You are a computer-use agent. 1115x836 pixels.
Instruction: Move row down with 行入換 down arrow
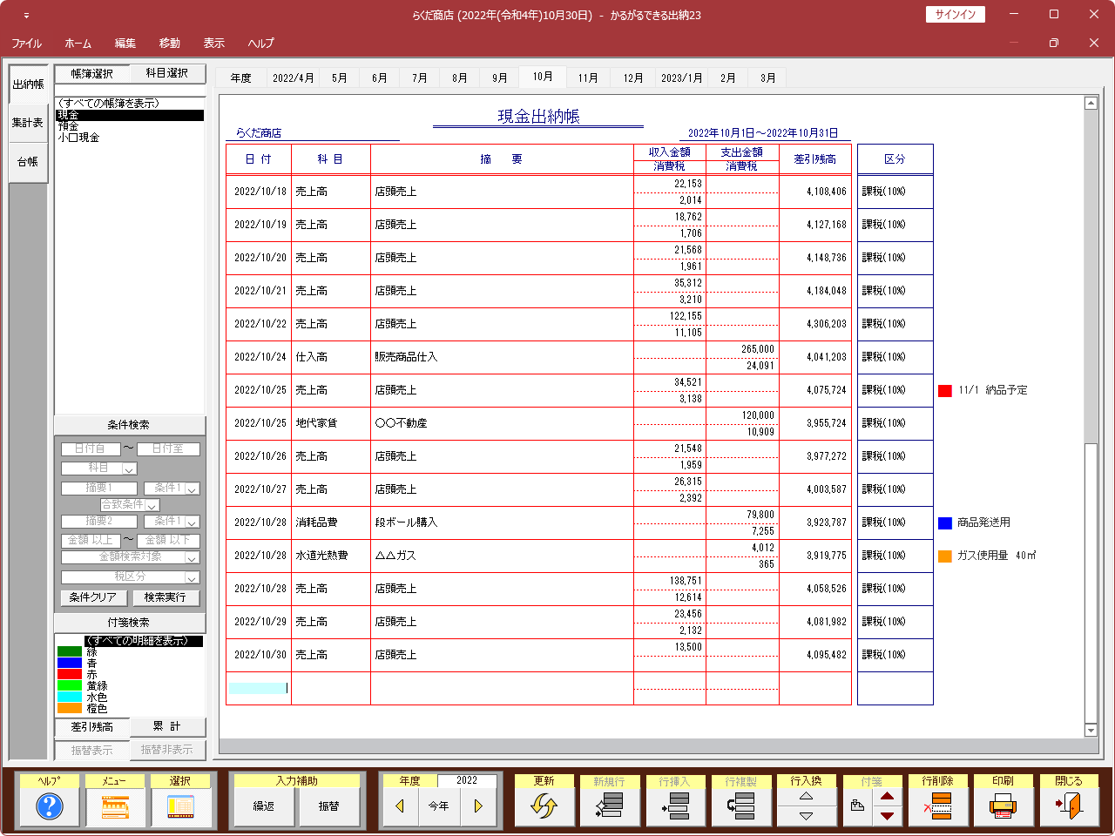[806, 817]
